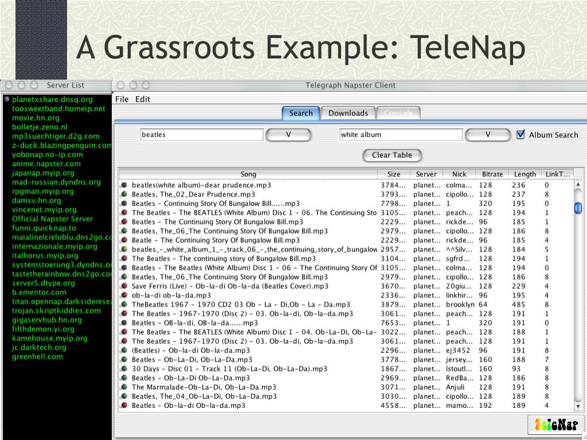Open the File menu
The image size is (587, 440).
(x=122, y=99)
